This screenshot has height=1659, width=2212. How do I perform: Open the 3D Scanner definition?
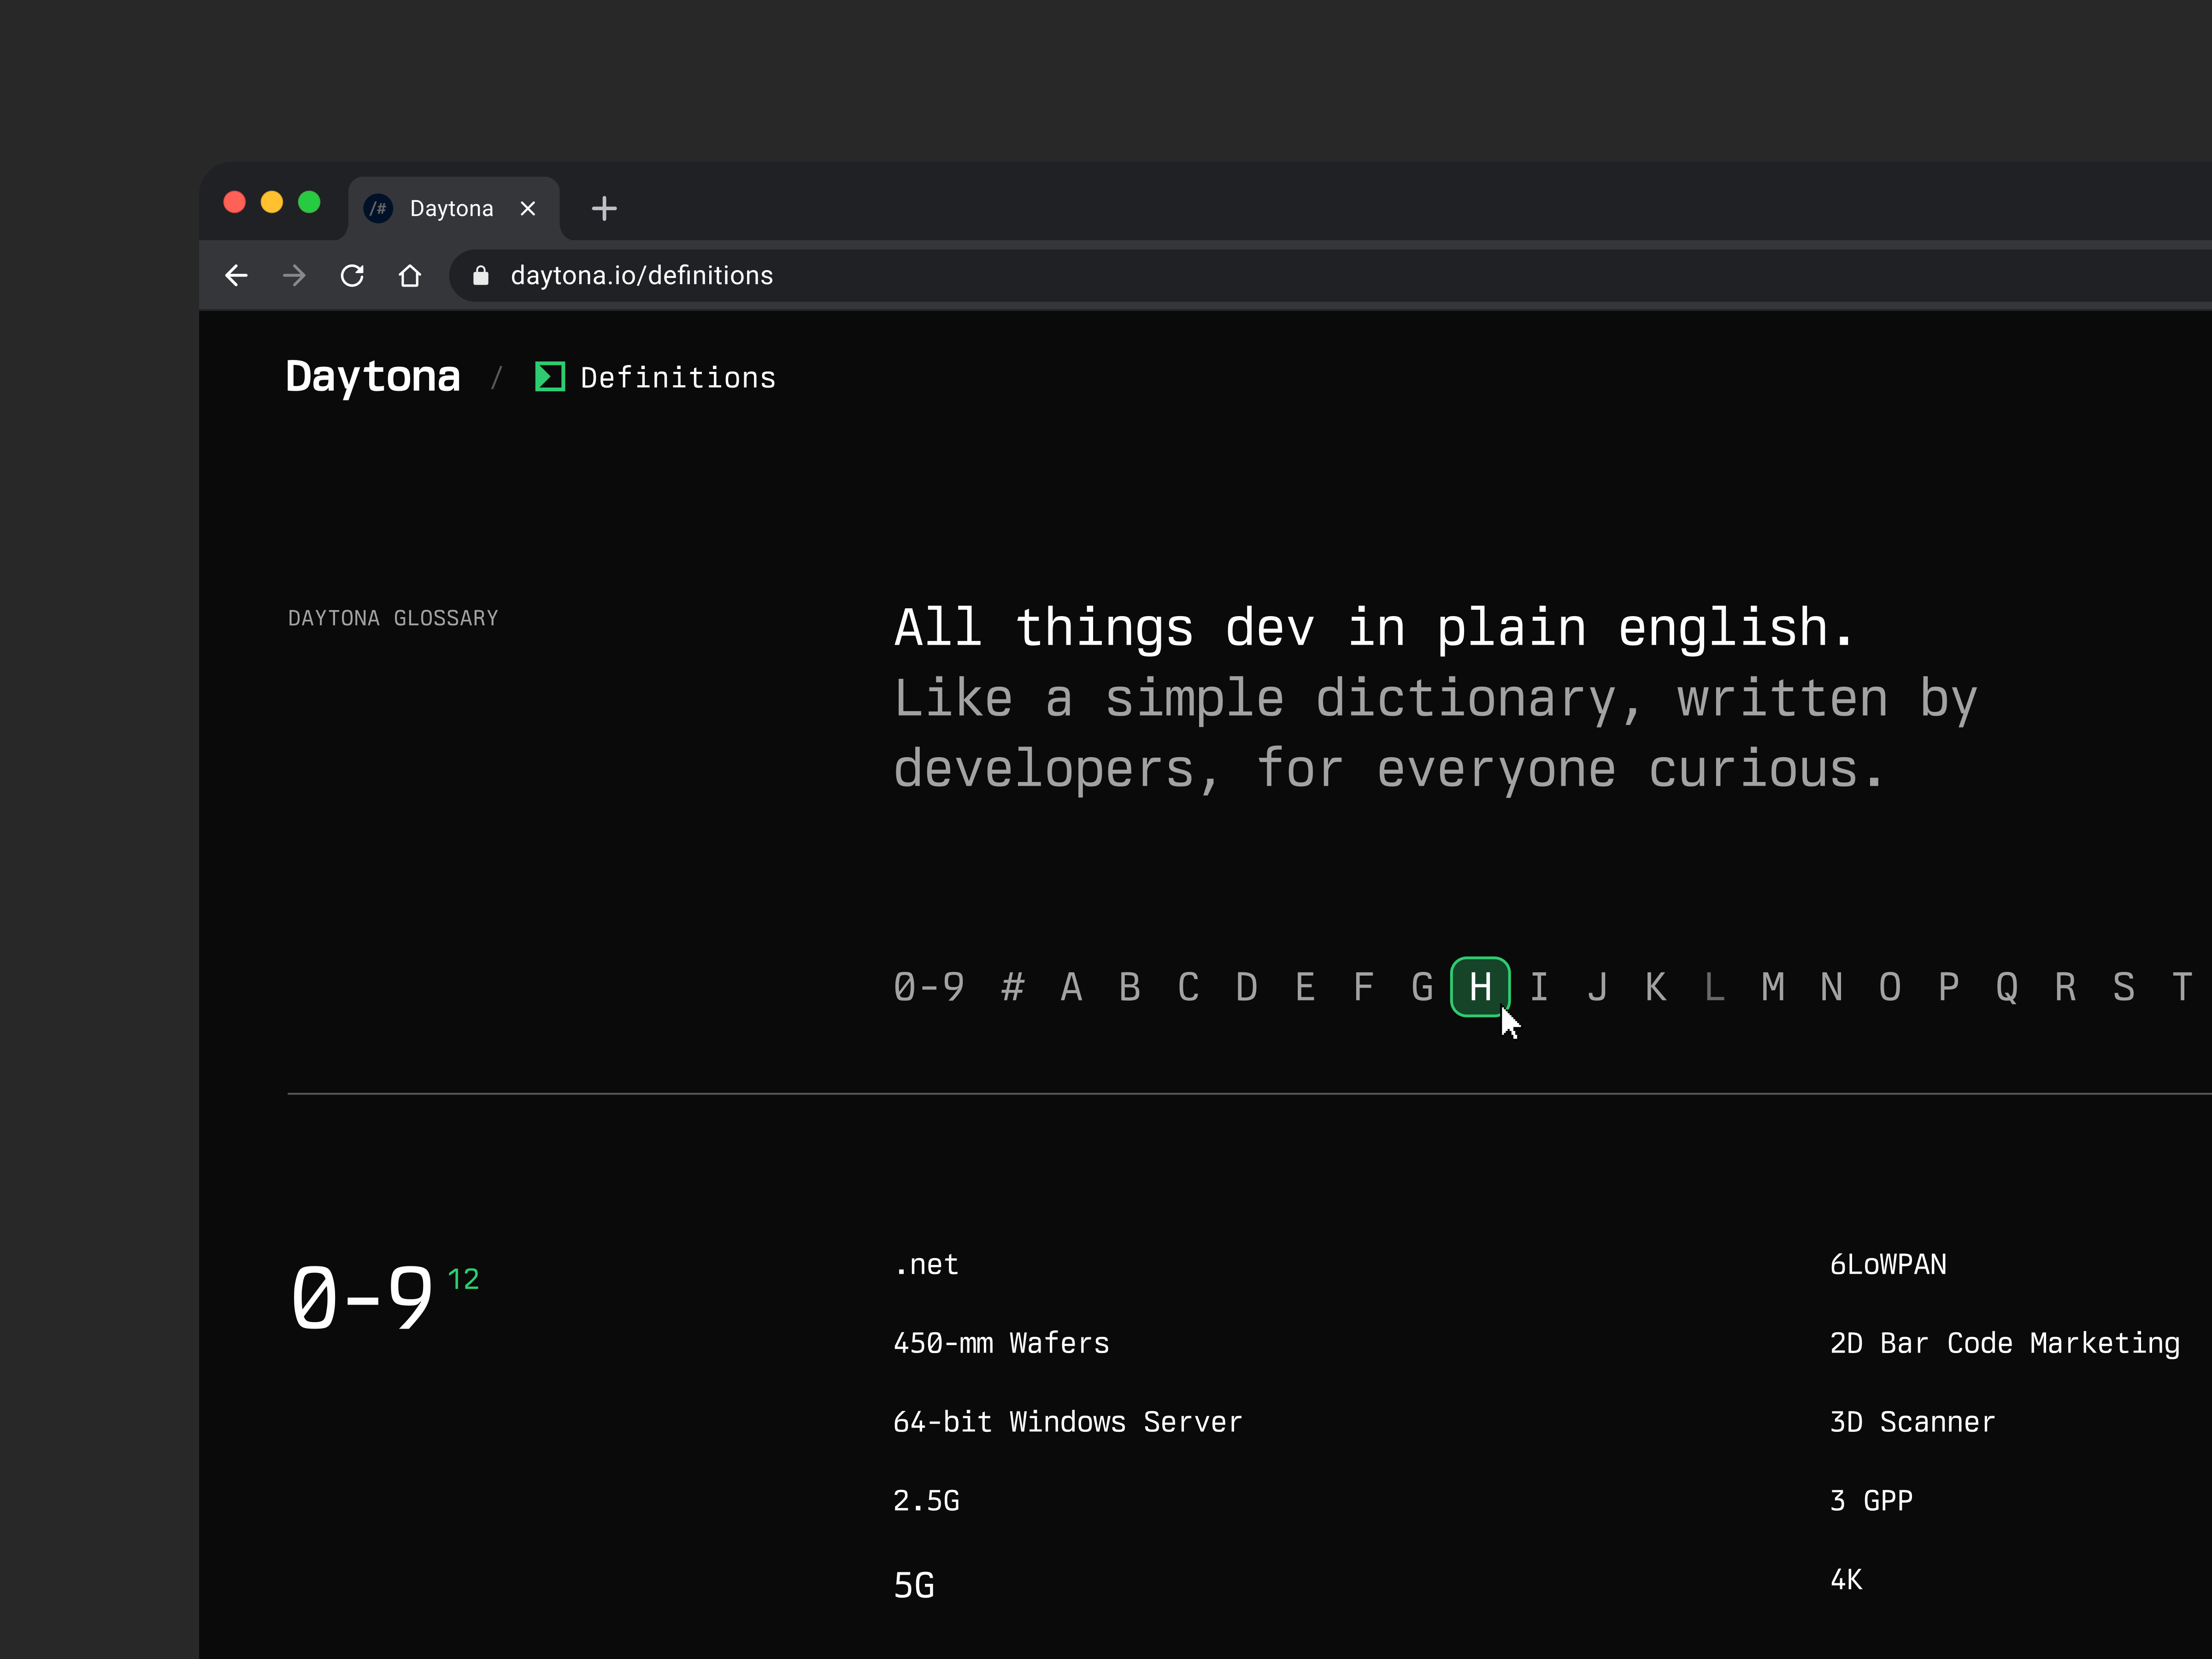point(1912,1422)
